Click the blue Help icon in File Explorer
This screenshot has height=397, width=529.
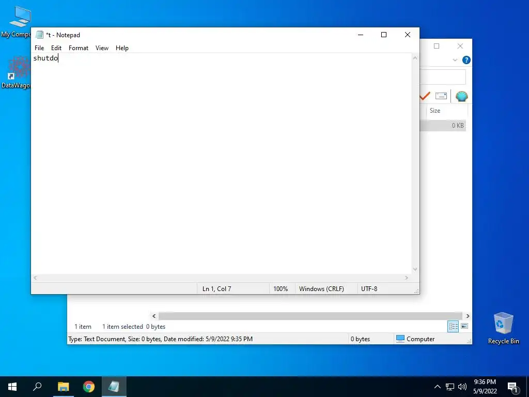(466, 60)
